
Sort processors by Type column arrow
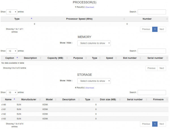(x=31, y=18)
